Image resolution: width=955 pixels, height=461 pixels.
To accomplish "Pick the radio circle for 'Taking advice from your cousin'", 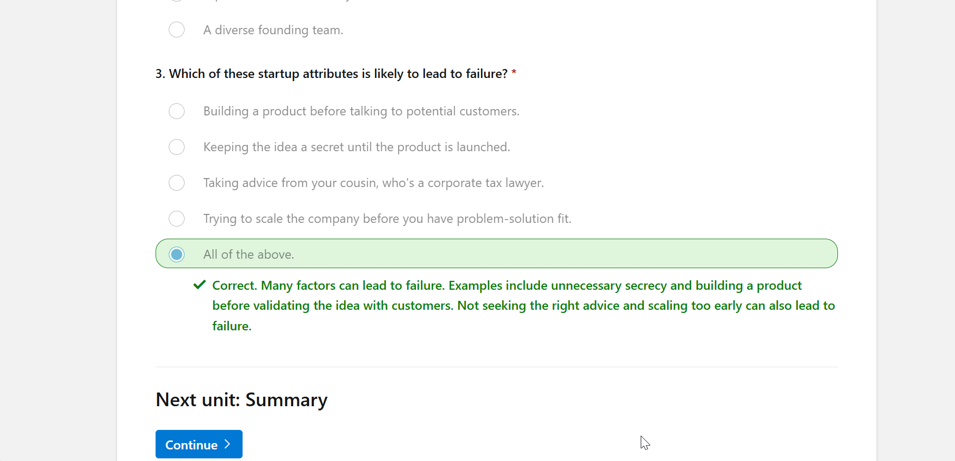I will (177, 183).
